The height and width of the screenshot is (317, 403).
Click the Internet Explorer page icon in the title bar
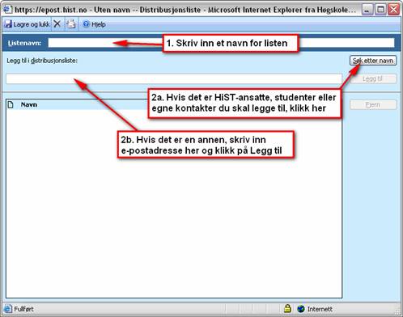[x=7, y=10]
